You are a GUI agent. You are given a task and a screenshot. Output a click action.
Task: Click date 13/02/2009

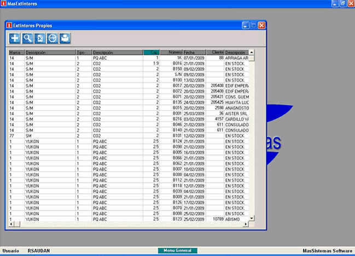[x=194, y=80]
